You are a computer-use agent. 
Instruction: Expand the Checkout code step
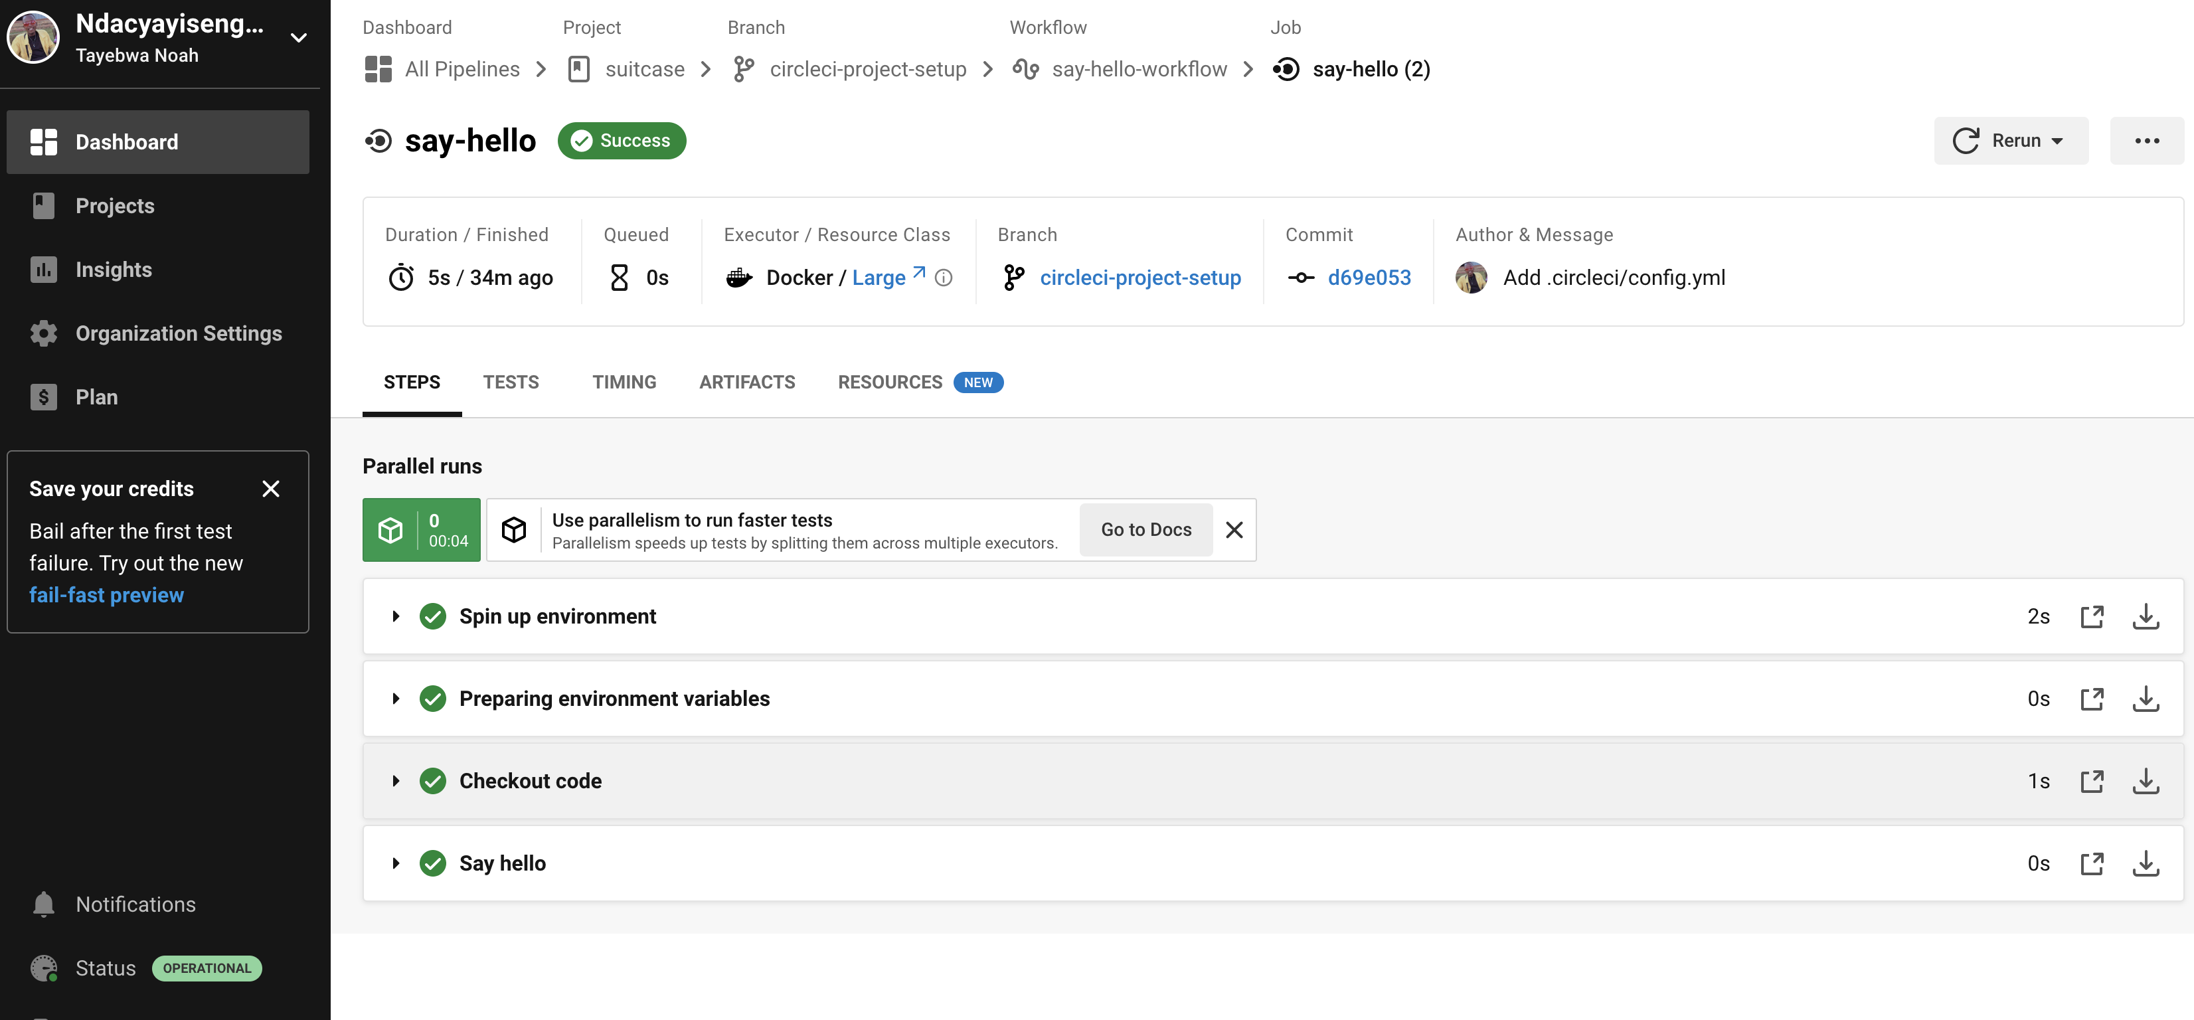[x=396, y=781]
